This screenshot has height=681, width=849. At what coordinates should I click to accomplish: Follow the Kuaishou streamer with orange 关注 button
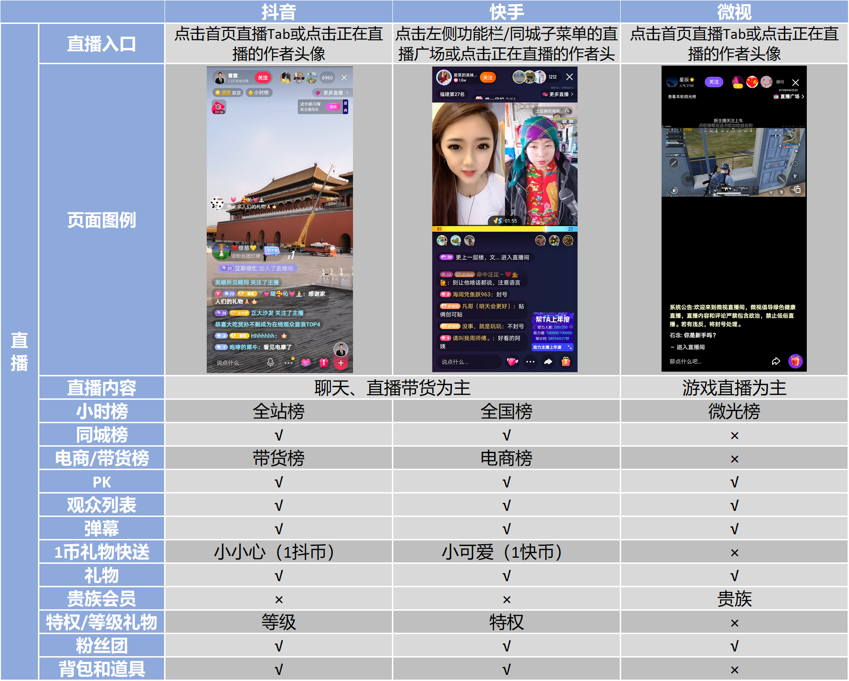click(488, 78)
